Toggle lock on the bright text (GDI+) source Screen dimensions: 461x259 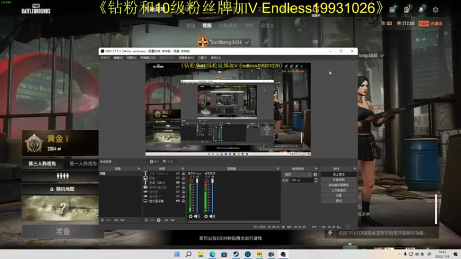[183, 182]
